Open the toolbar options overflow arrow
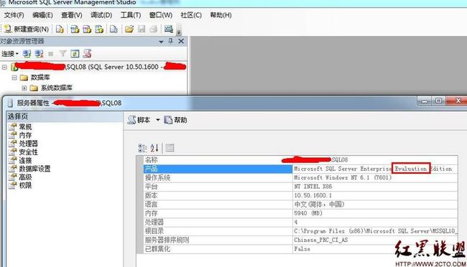Viewport: 467px width, 267px height. coord(179,32)
